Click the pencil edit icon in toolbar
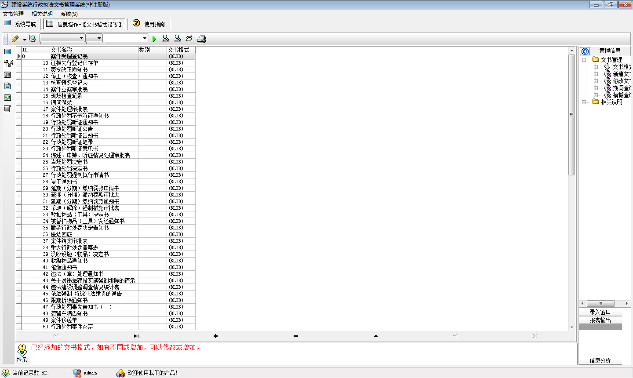Image resolution: width=633 pixels, height=378 pixels. click(15, 39)
